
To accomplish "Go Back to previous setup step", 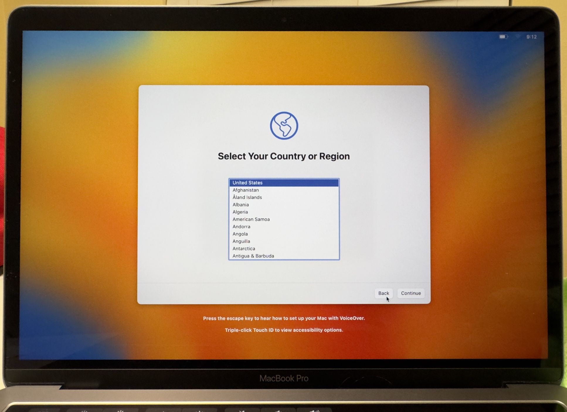I will pos(383,293).
